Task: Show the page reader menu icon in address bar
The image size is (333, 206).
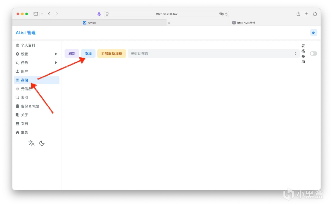Action: [107, 14]
